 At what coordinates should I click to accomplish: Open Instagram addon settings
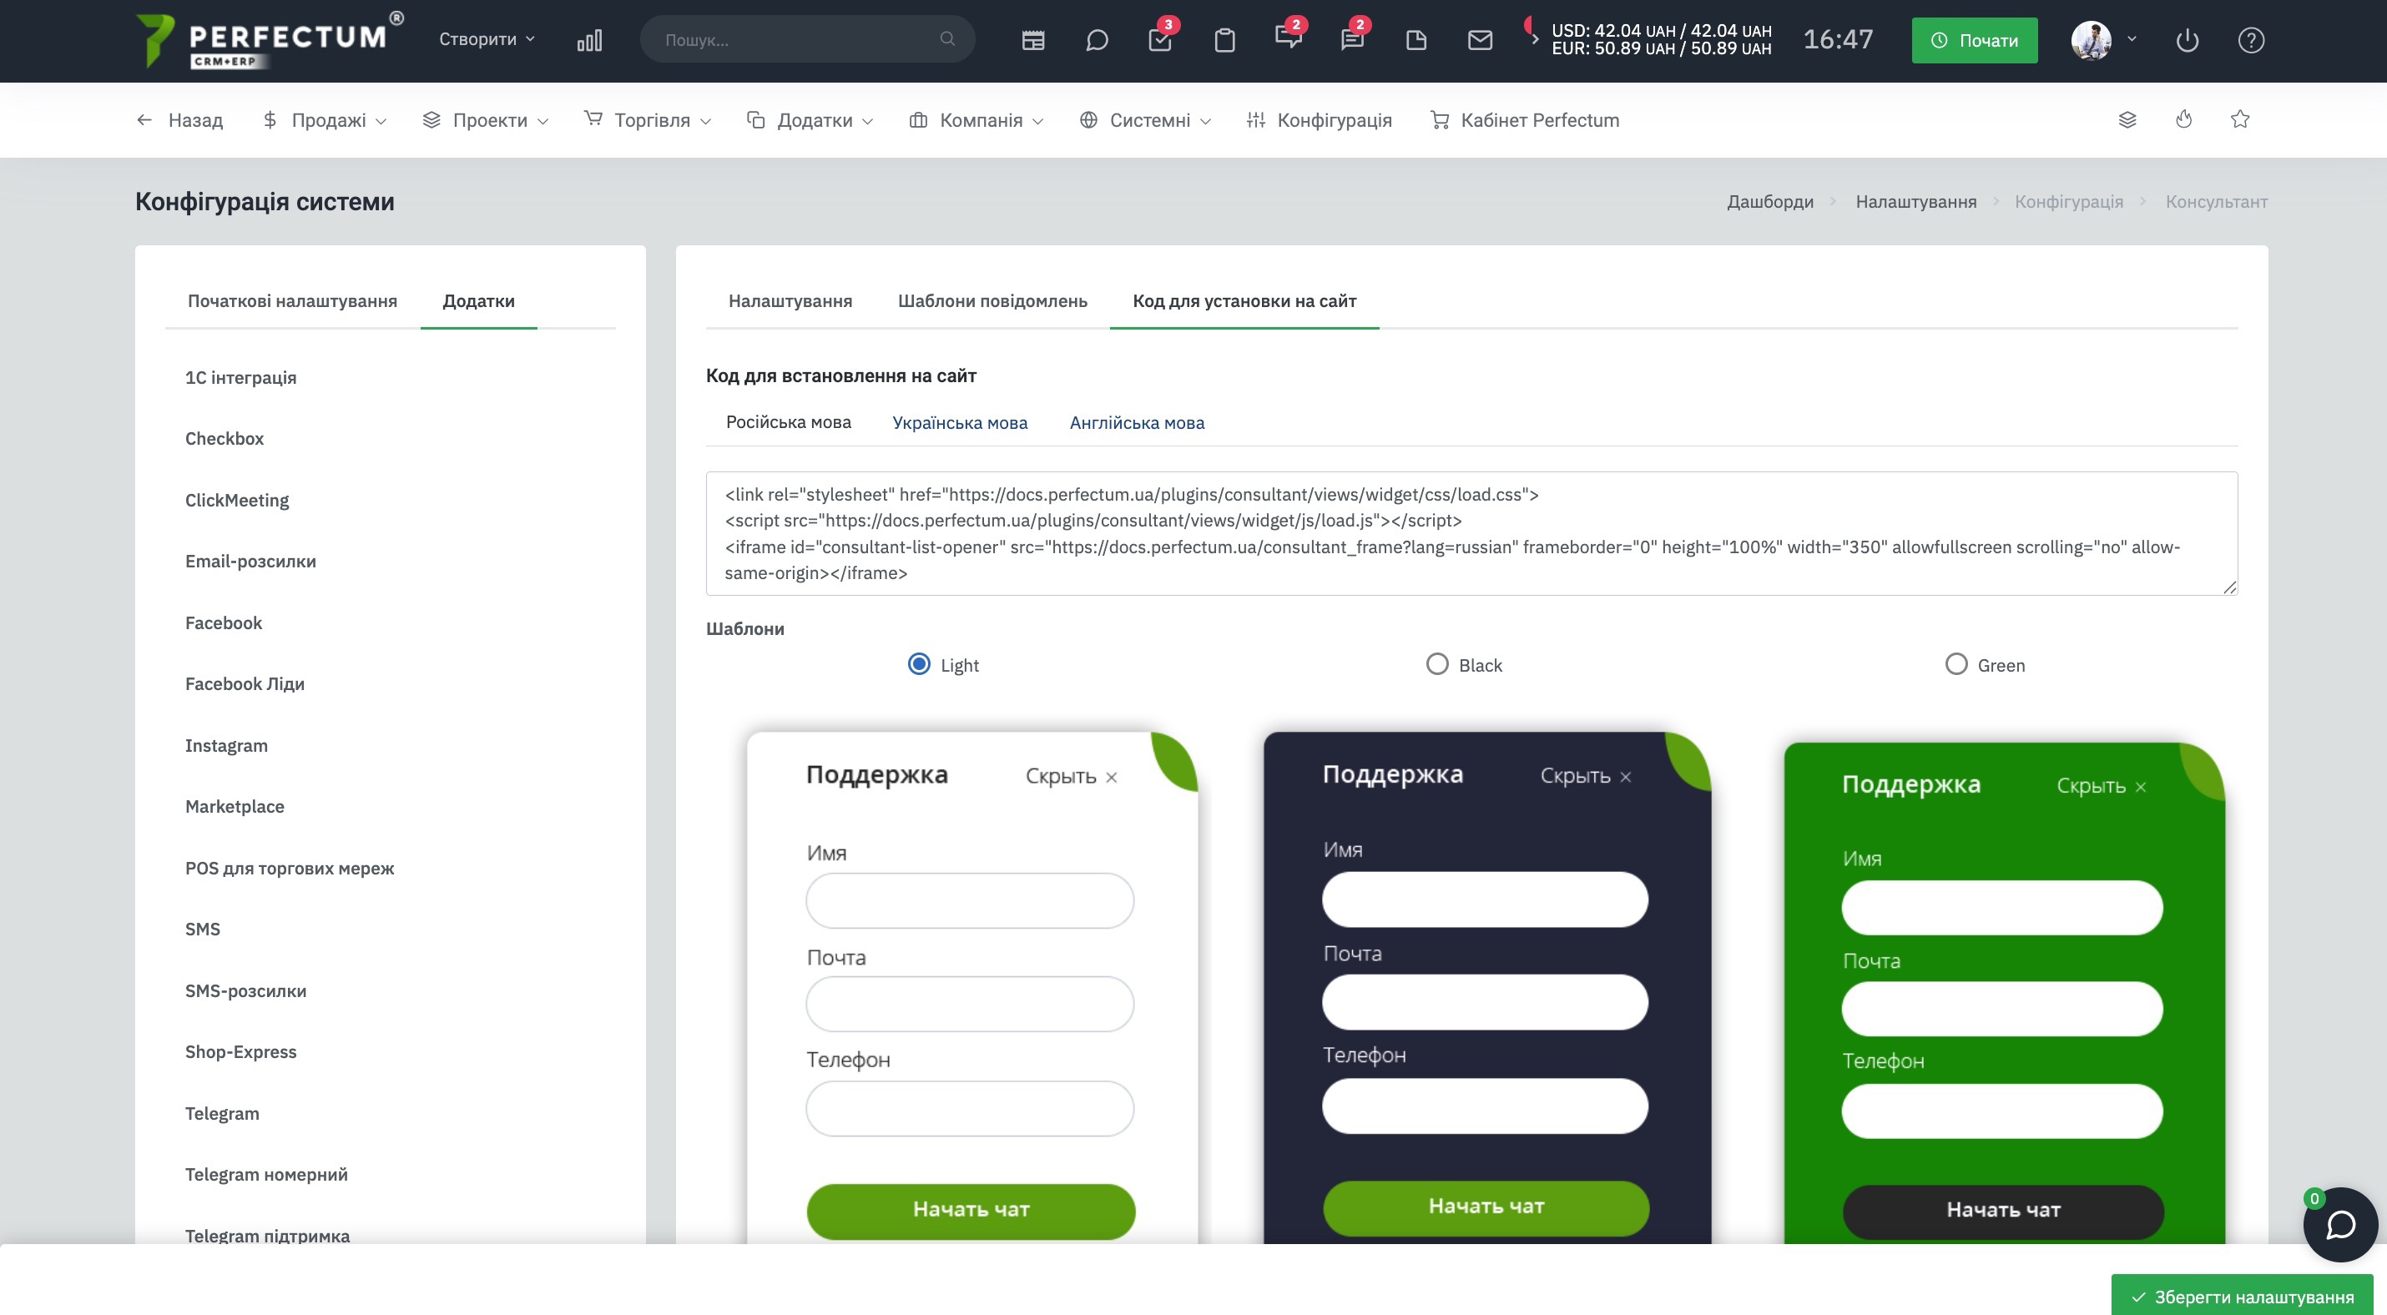click(x=226, y=745)
